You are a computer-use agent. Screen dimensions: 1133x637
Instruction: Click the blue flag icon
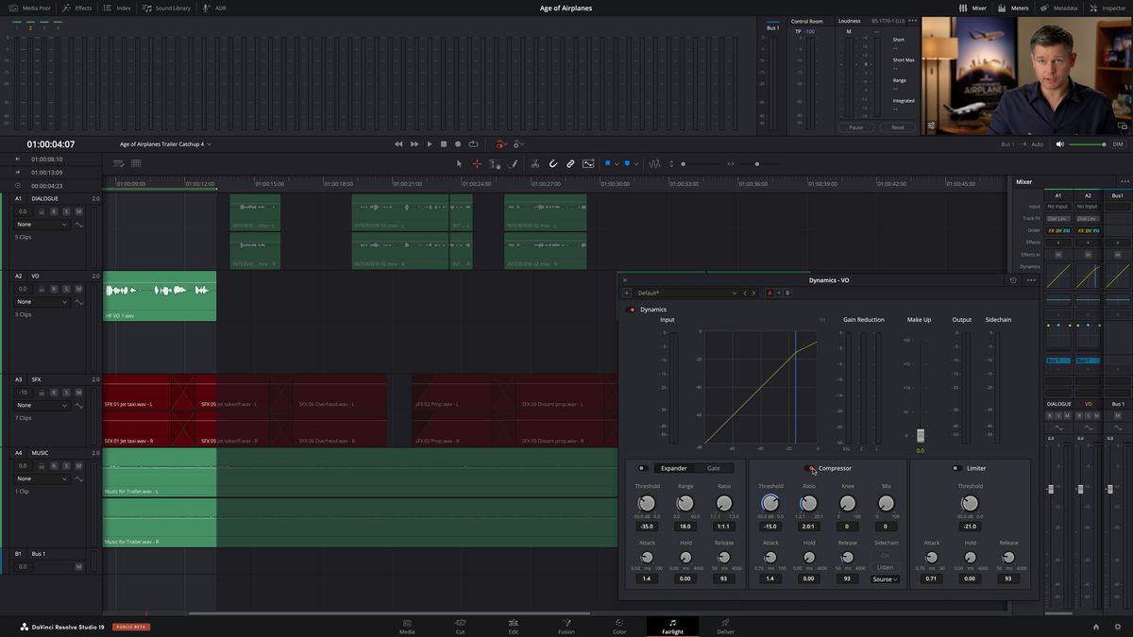[x=608, y=163]
